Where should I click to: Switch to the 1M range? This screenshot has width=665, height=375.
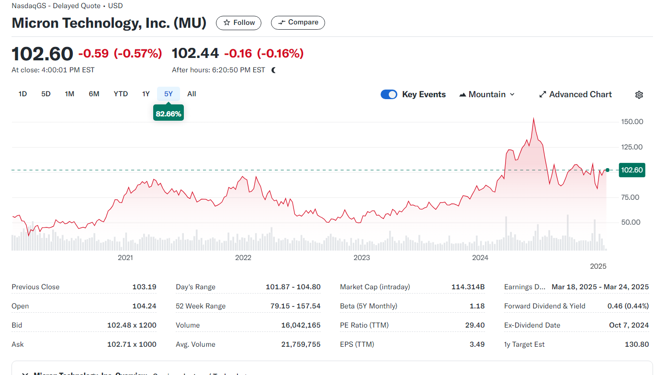(x=69, y=94)
